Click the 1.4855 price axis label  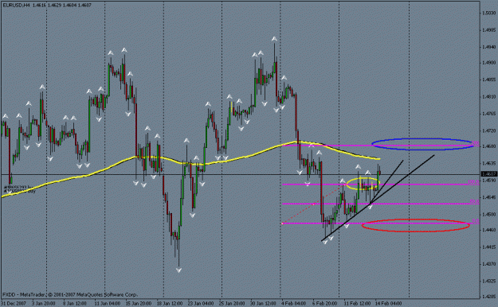(489, 80)
